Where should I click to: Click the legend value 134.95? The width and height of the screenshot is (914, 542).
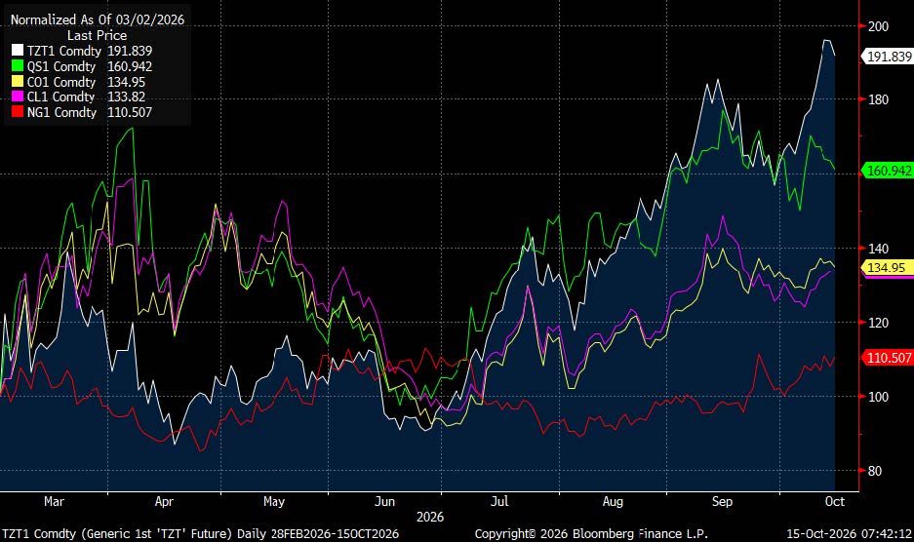coord(126,82)
